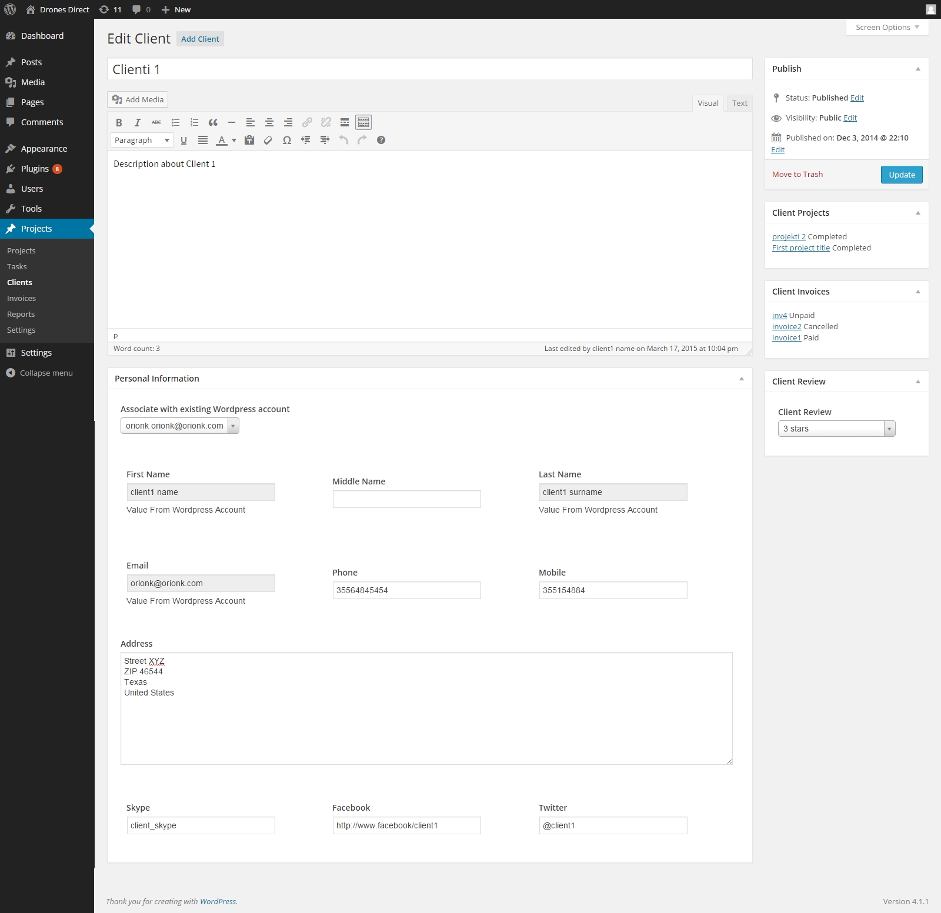Click the Add Client button

pos(200,39)
